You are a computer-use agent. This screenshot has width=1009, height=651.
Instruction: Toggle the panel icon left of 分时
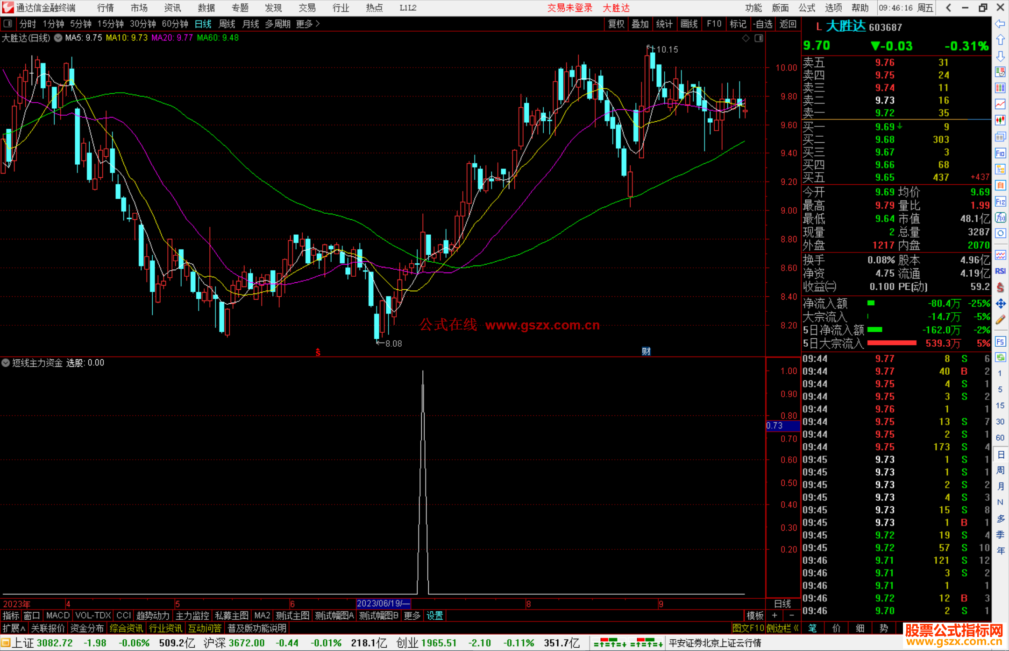pos(8,23)
